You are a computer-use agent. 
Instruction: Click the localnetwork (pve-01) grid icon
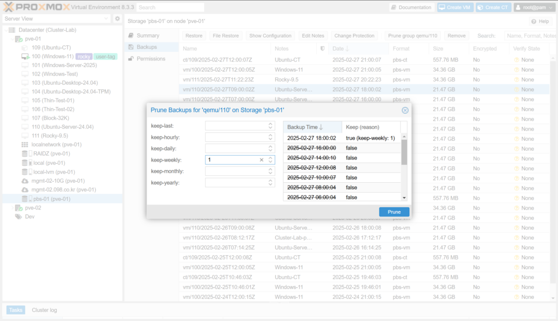tap(25, 145)
